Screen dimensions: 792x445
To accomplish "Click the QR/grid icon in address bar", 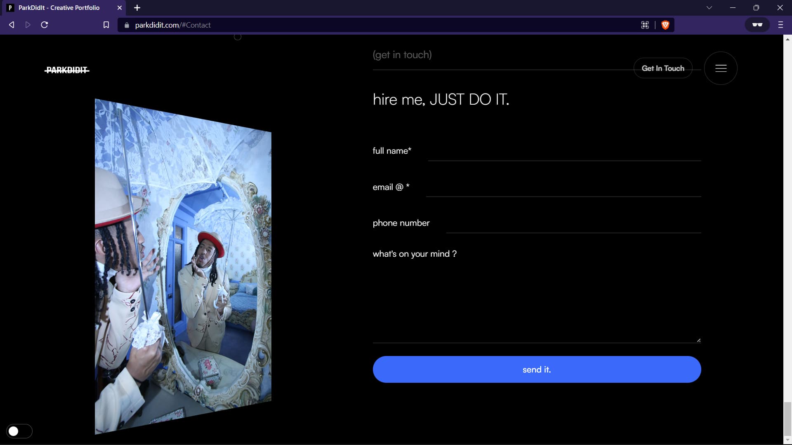I will [645, 25].
